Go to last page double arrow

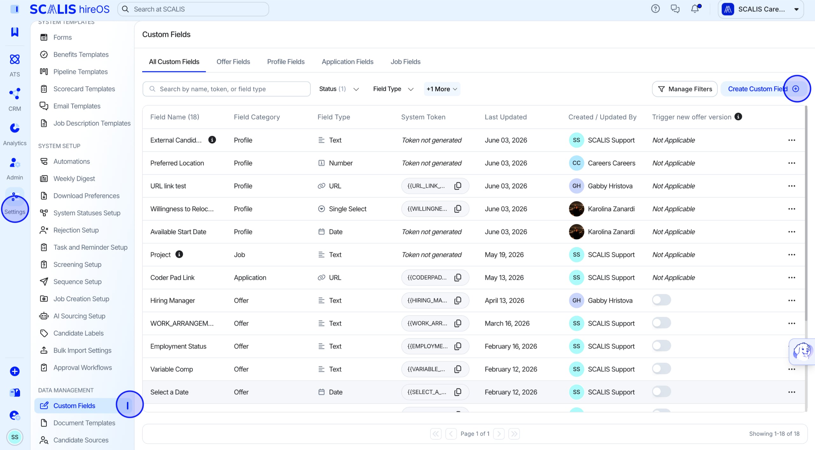coord(514,433)
